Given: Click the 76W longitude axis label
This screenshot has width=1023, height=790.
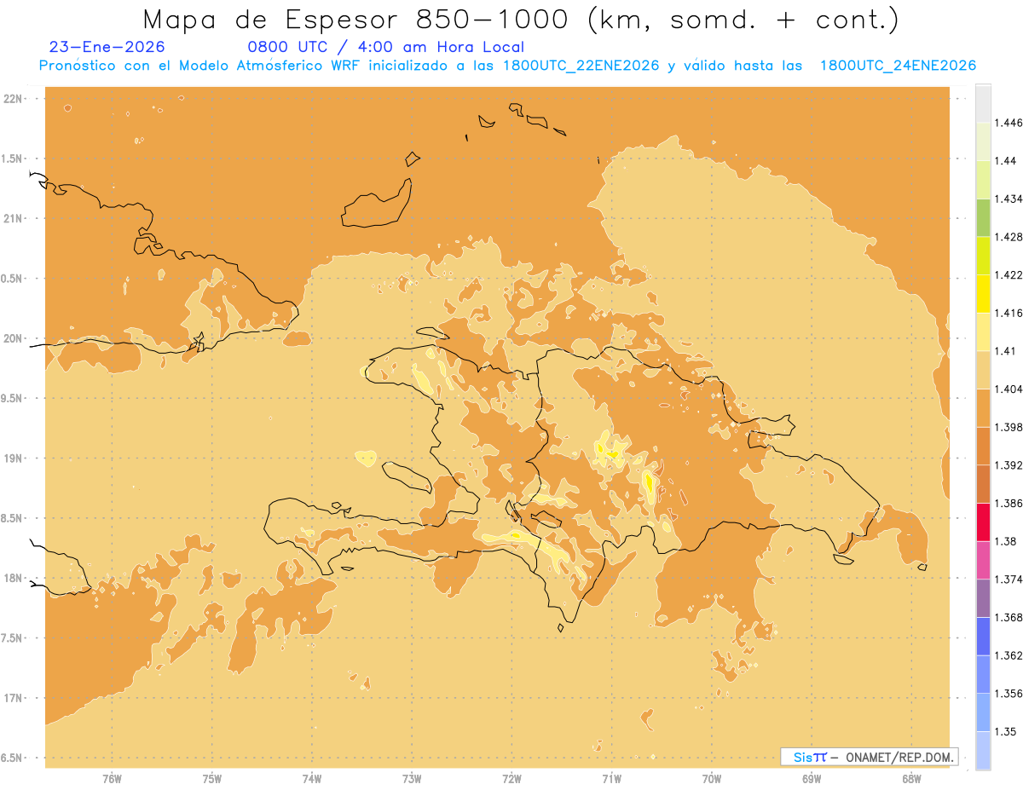Looking at the screenshot, I should (112, 778).
